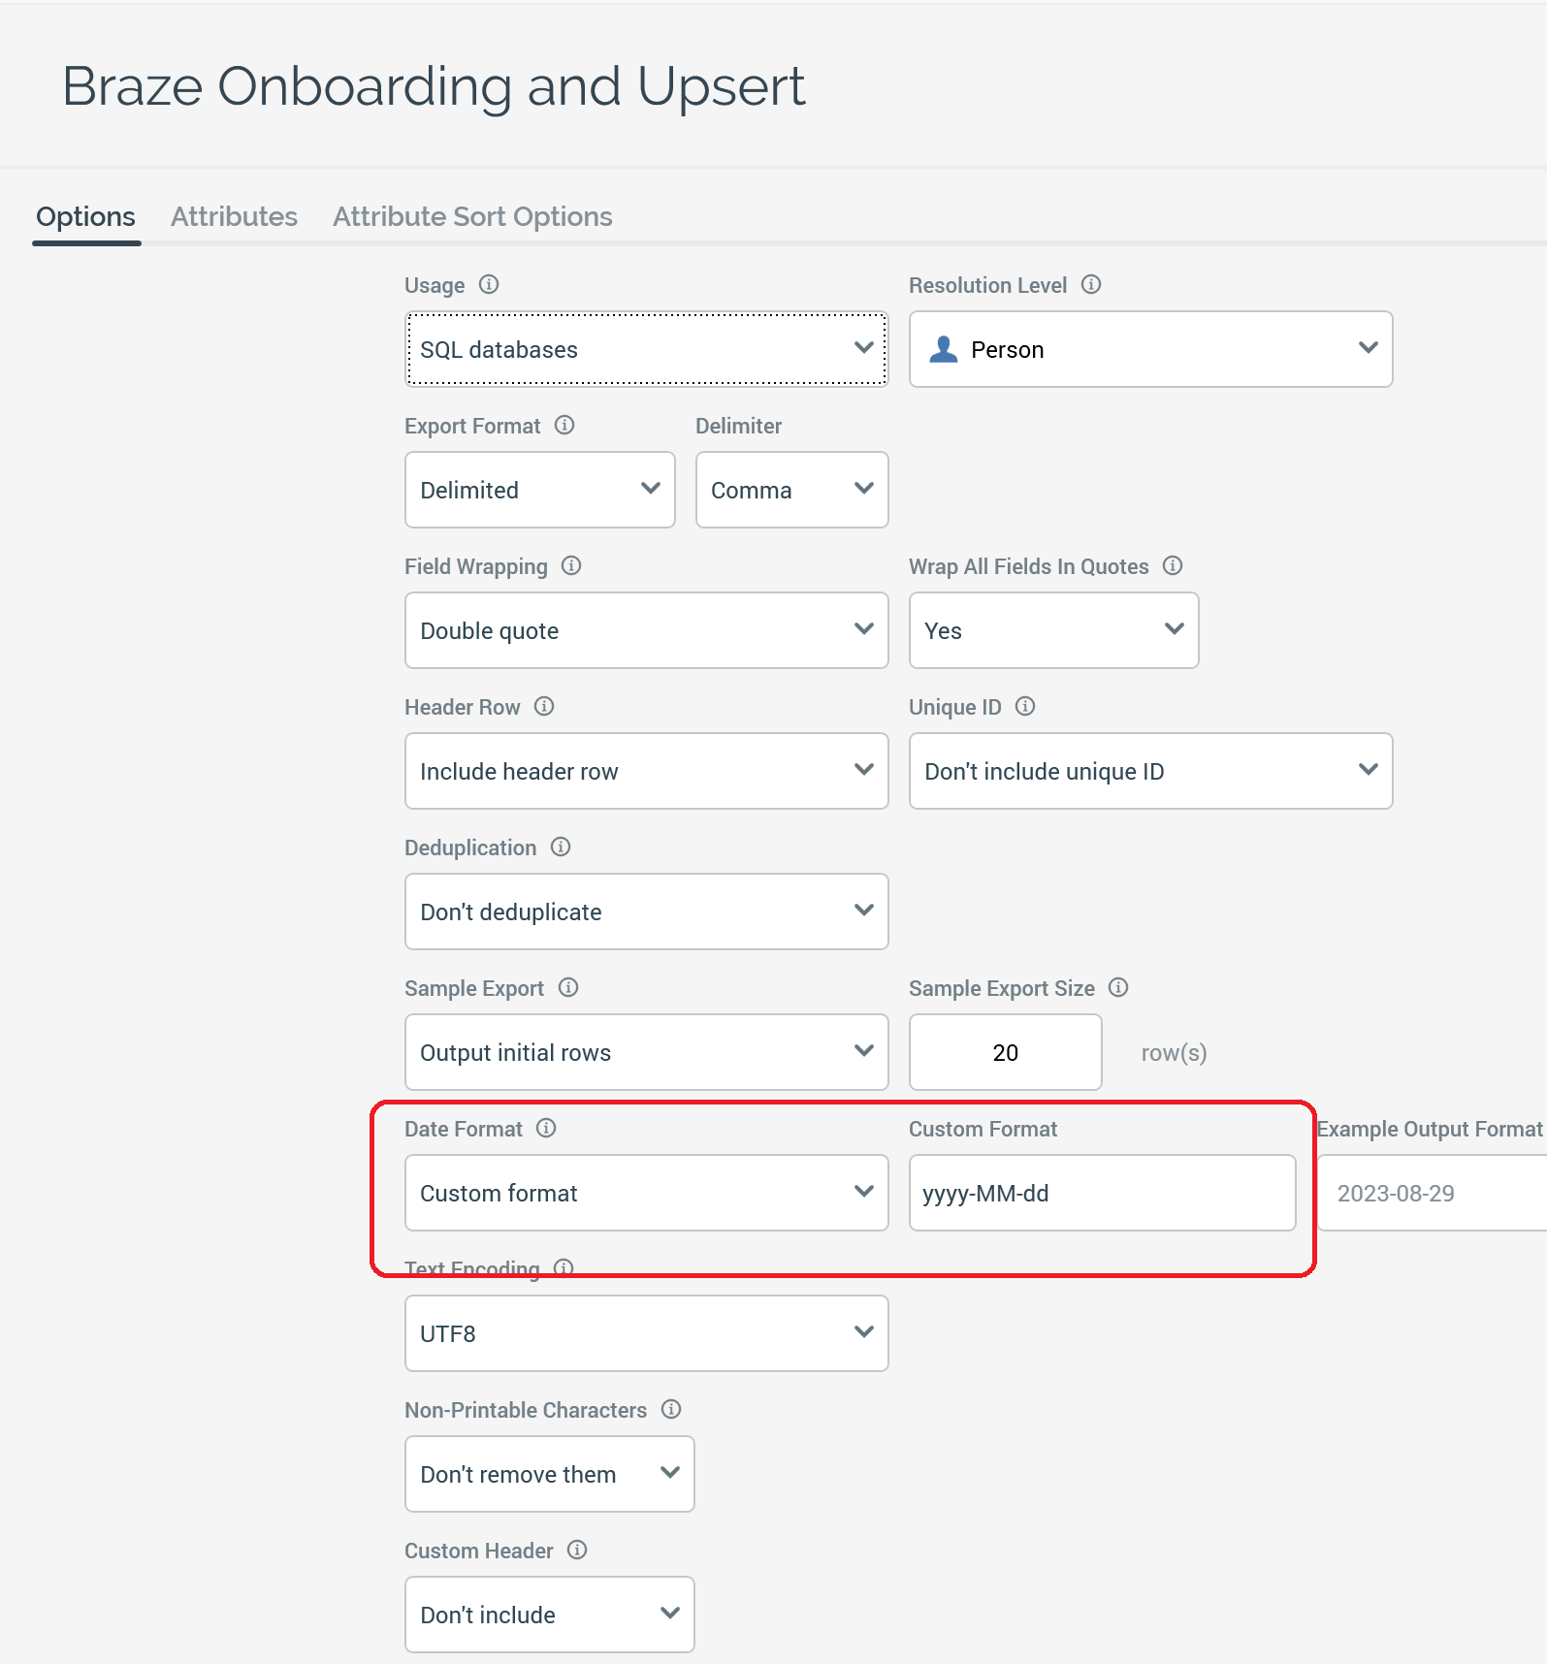The image size is (1547, 1664).
Task: Click the Resolution Level info icon
Action: tap(1091, 284)
